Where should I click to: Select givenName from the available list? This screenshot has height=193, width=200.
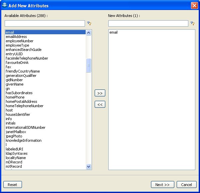14,84
